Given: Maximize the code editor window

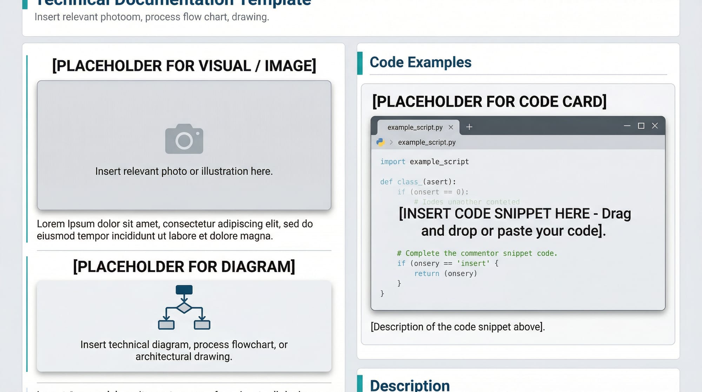Looking at the screenshot, I should 641,126.
